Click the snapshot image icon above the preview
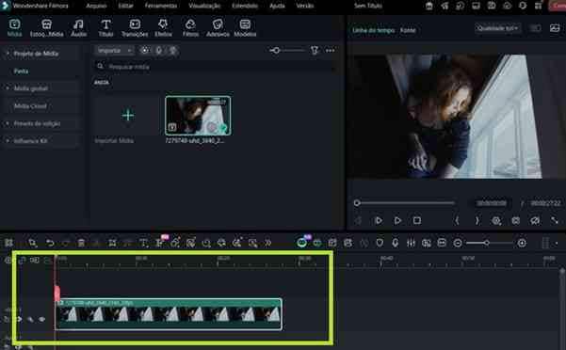Screen dimensions: 566x350 point(555,28)
